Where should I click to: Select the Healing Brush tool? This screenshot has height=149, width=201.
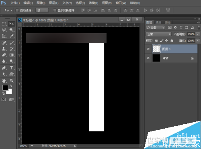[x=4, y=43]
